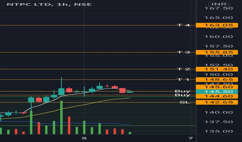The height and width of the screenshot is (142, 242).
Task: Click the 160.00 price axis label
Action: (x=219, y=37)
